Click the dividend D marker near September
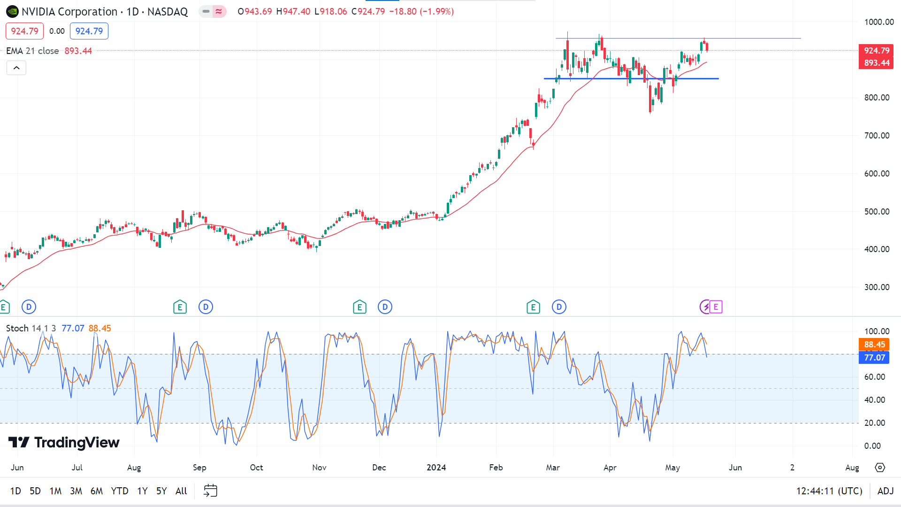Screen dimensions: 901x507 click(206, 307)
